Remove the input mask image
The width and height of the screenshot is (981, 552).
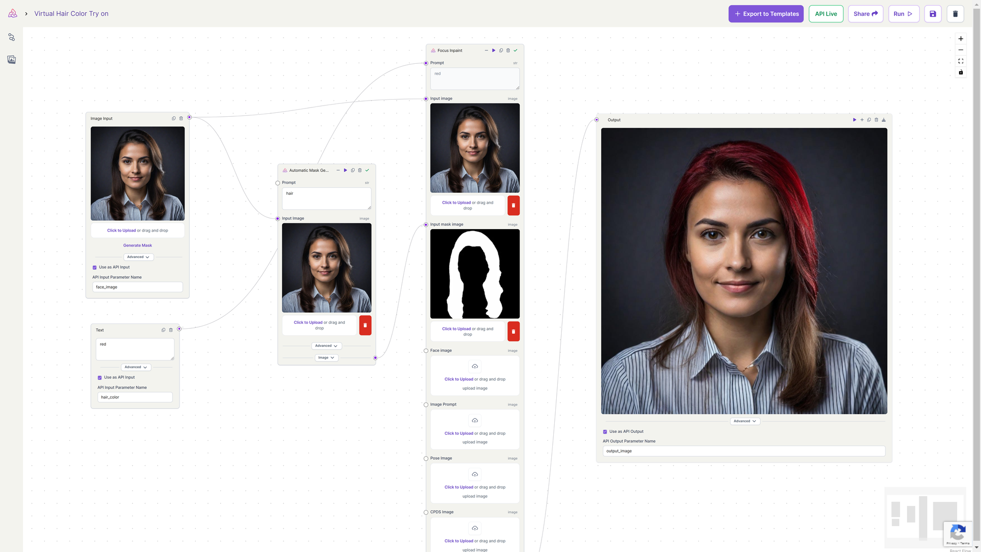[513, 332]
